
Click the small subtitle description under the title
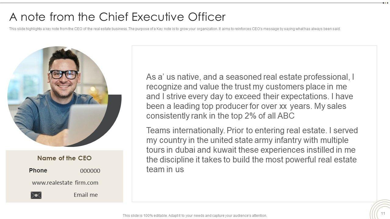click(175, 29)
